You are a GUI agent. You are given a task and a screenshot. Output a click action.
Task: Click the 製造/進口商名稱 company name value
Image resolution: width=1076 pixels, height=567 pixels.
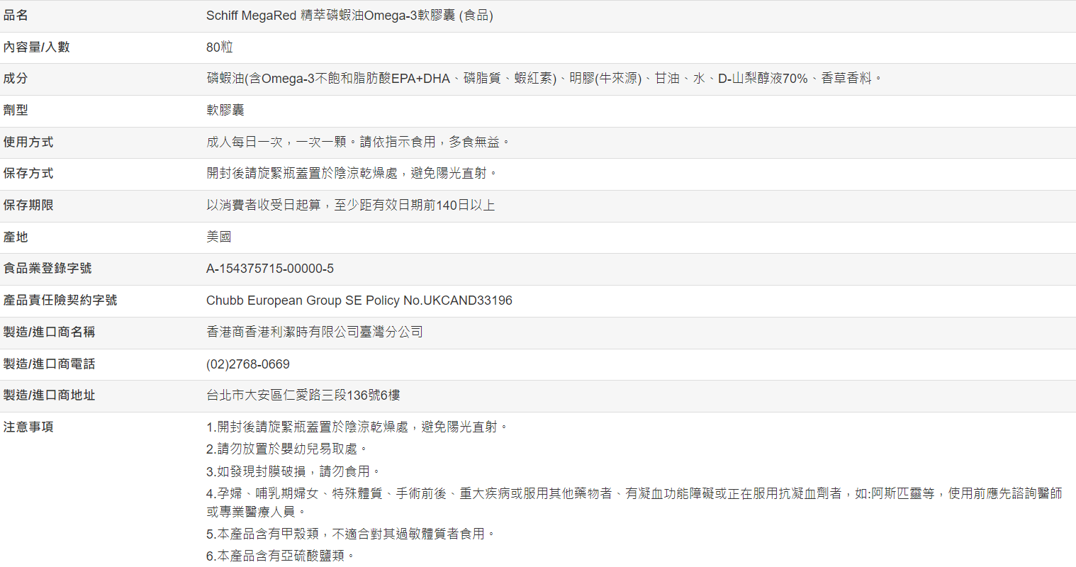pos(314,332)
